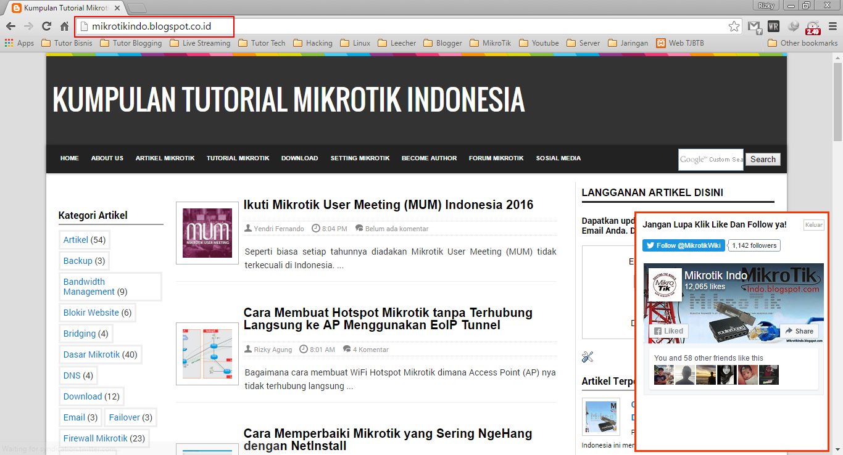Open the Bridging category link
This screenshot has height=455, width=843.
[x=80, y=334]
